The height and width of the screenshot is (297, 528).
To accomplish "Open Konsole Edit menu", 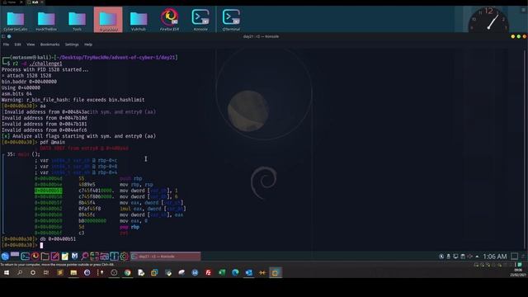I will (x=17, y=45).
